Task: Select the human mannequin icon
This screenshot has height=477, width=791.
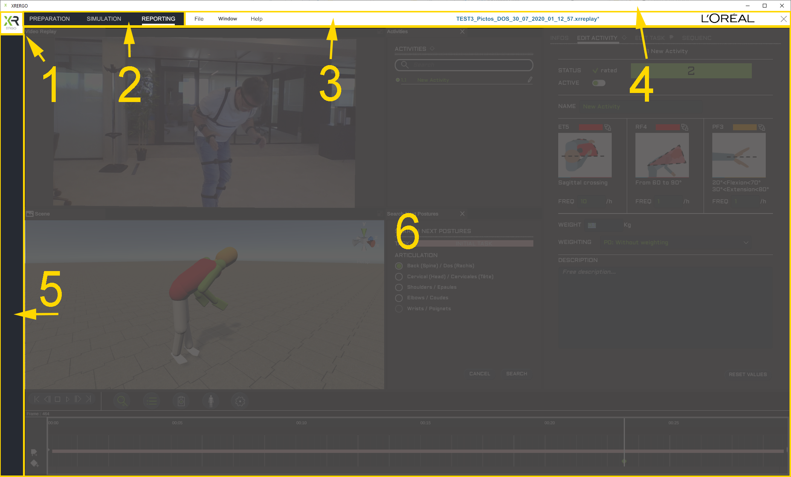Action: click(x=211, y=401)
